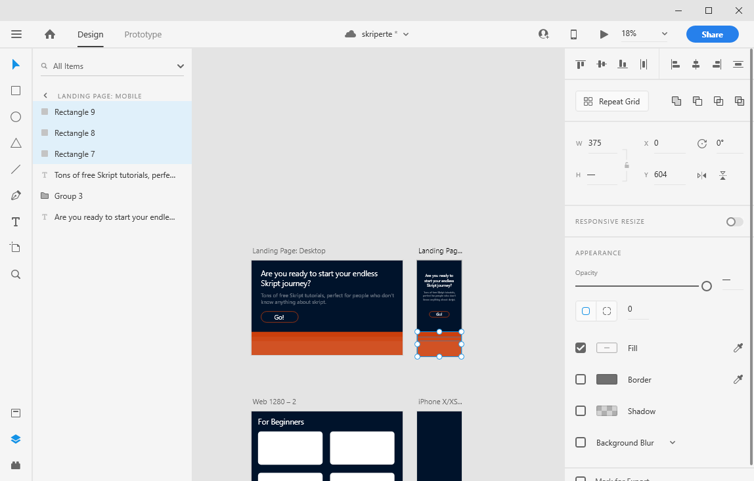The width and height of the screenshot is (754, 481).
Task: Select Rectangle 8 layer
Action: pos(112,133)
